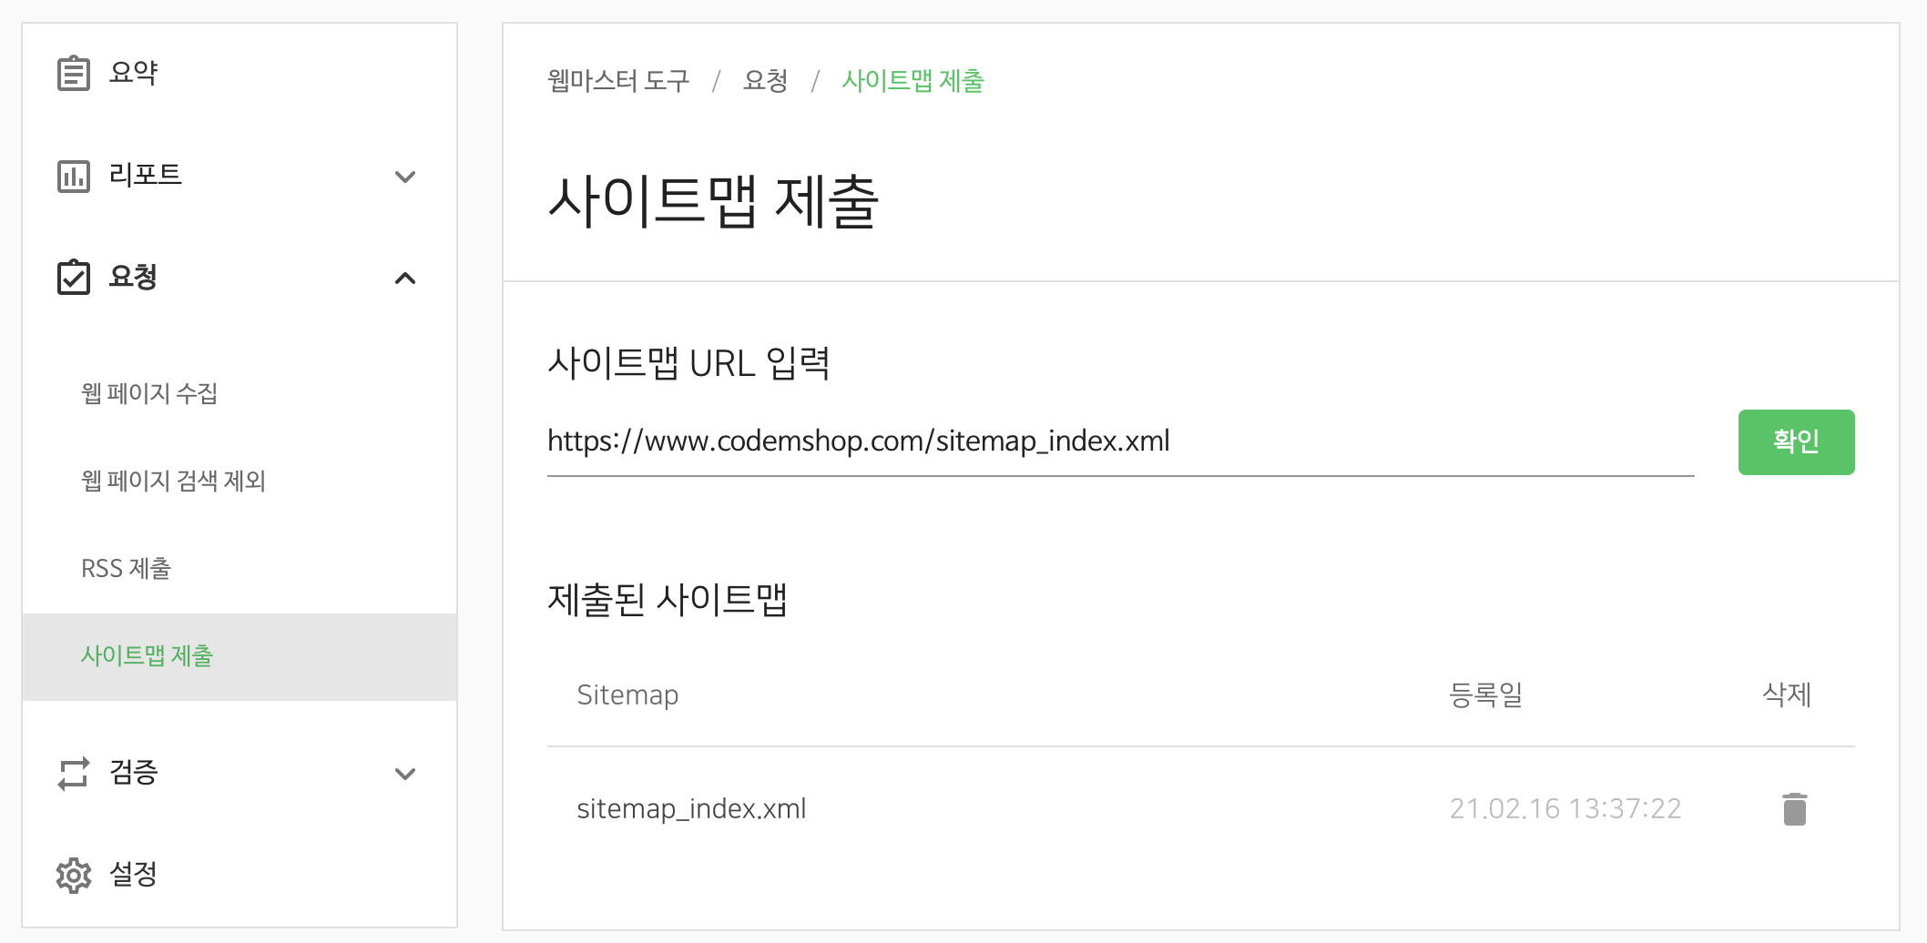The image size is (1927, 943).
Task: Select the 요청 checklist icon
Action: point(75,277)
